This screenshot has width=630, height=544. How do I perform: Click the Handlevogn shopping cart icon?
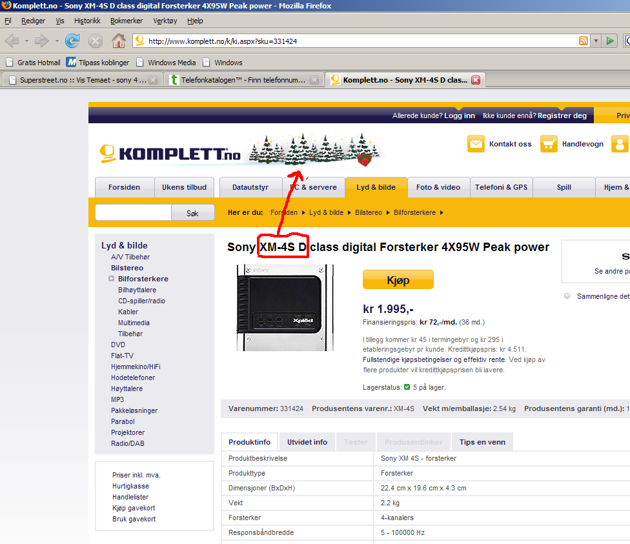549,144
